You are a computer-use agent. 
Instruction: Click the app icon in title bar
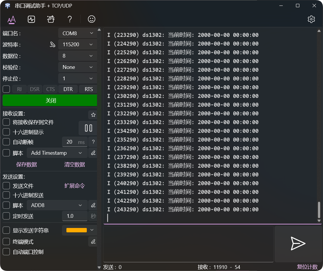click(x=7, y=6)
